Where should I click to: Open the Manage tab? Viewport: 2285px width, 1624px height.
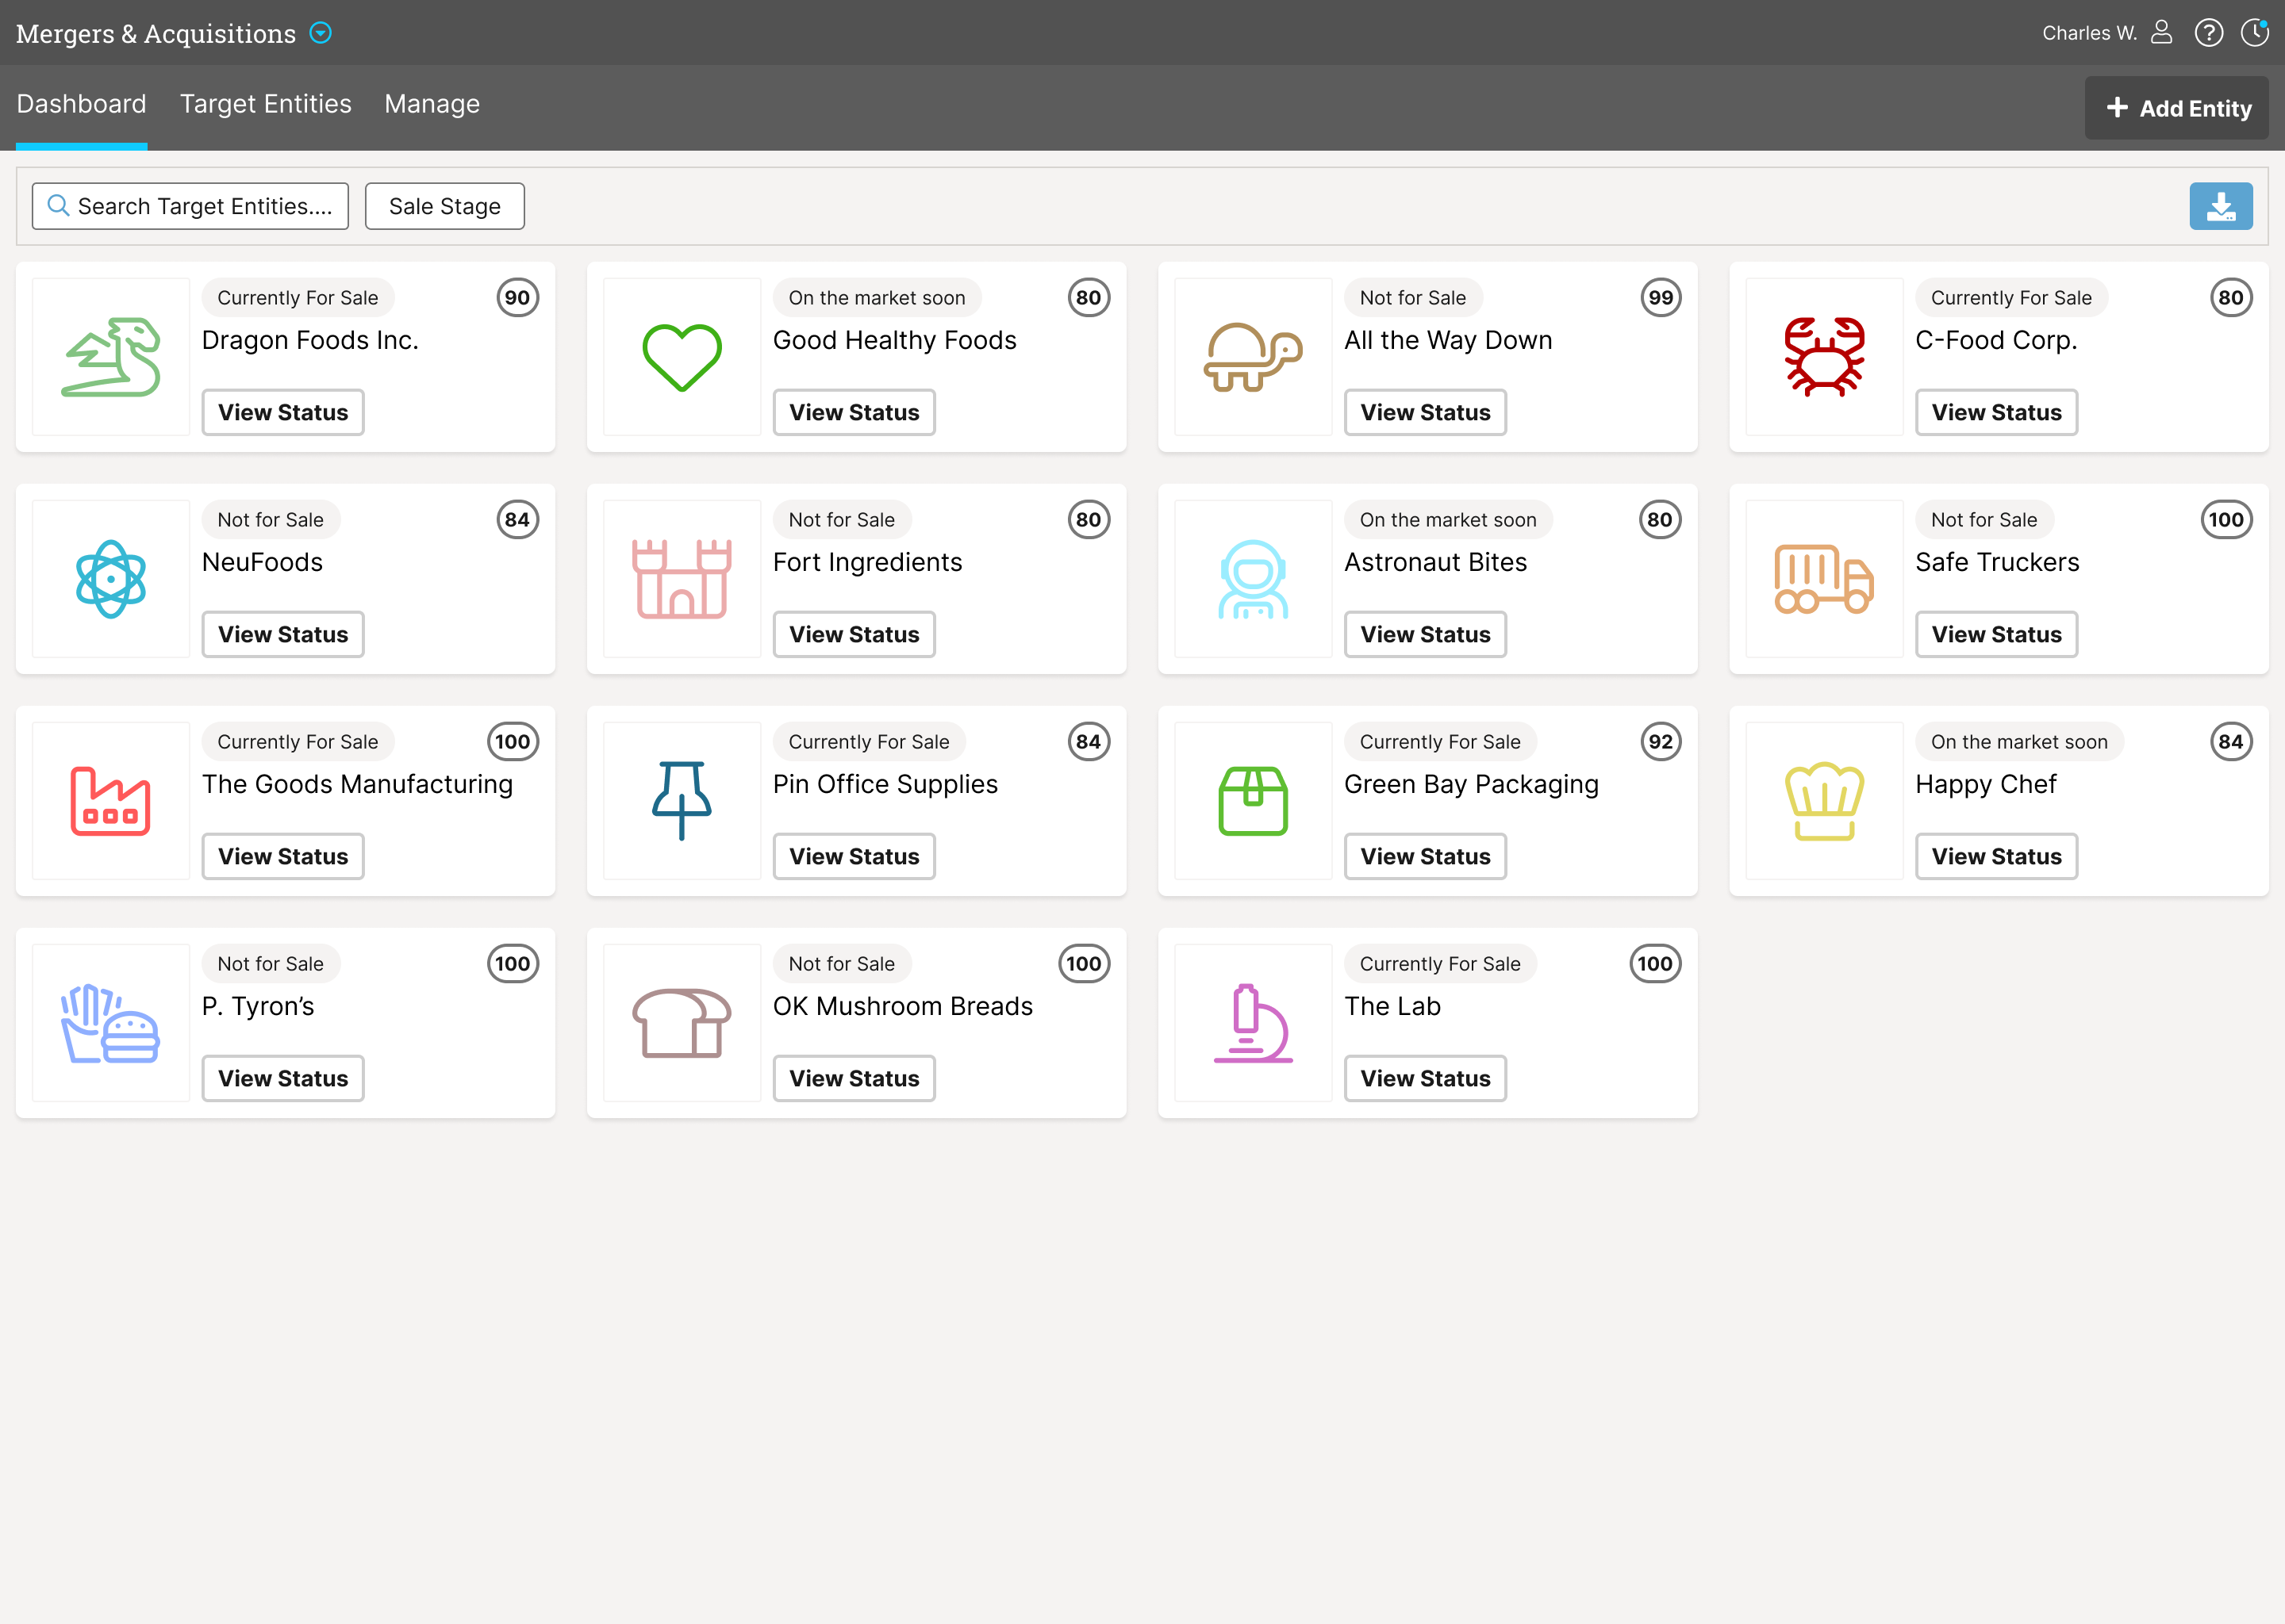(431, 104)
